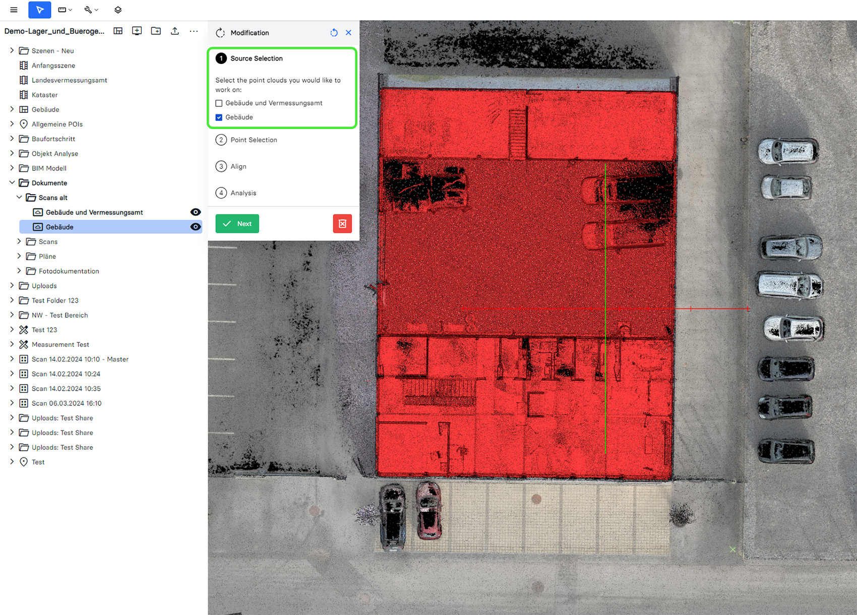Open the layers stack icon
Viewport: 857px width, 615px height.
[x=118, y=10]
